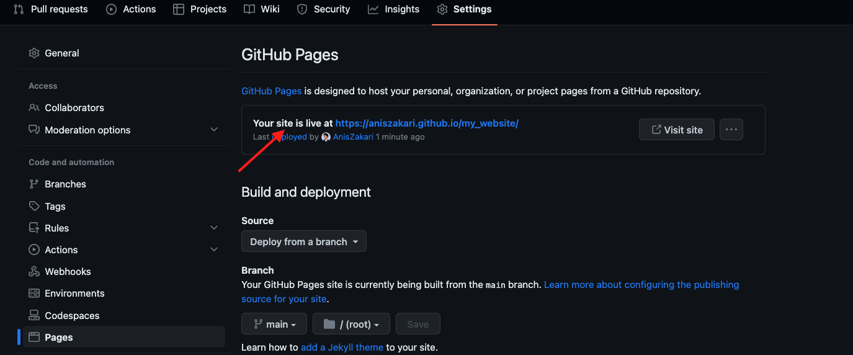Viewport: 853px width, 355px height.
Task: Click the tag icon beside Tags
Action: [34, 207]
